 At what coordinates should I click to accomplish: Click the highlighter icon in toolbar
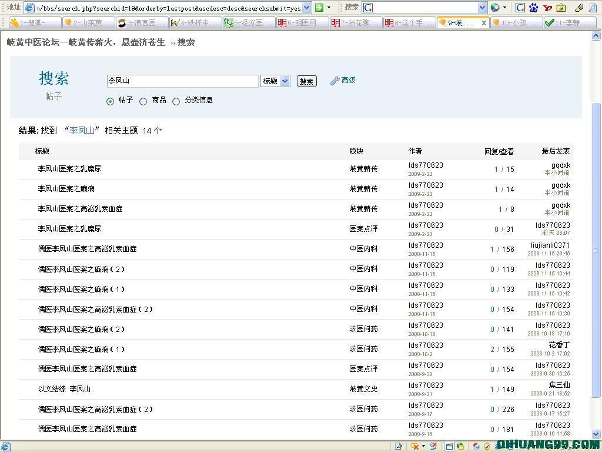click(x=579, y=8)
